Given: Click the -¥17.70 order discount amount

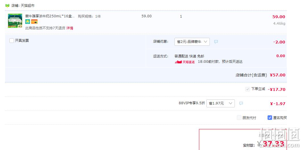Looking at the screenshot, I should point(277,89).
